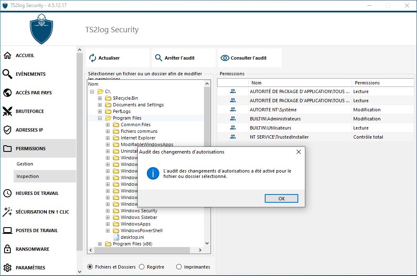Screen dimensions: 417x276
Task: Click the Arrêter l'audit button
Action: (x=184, y=58)
